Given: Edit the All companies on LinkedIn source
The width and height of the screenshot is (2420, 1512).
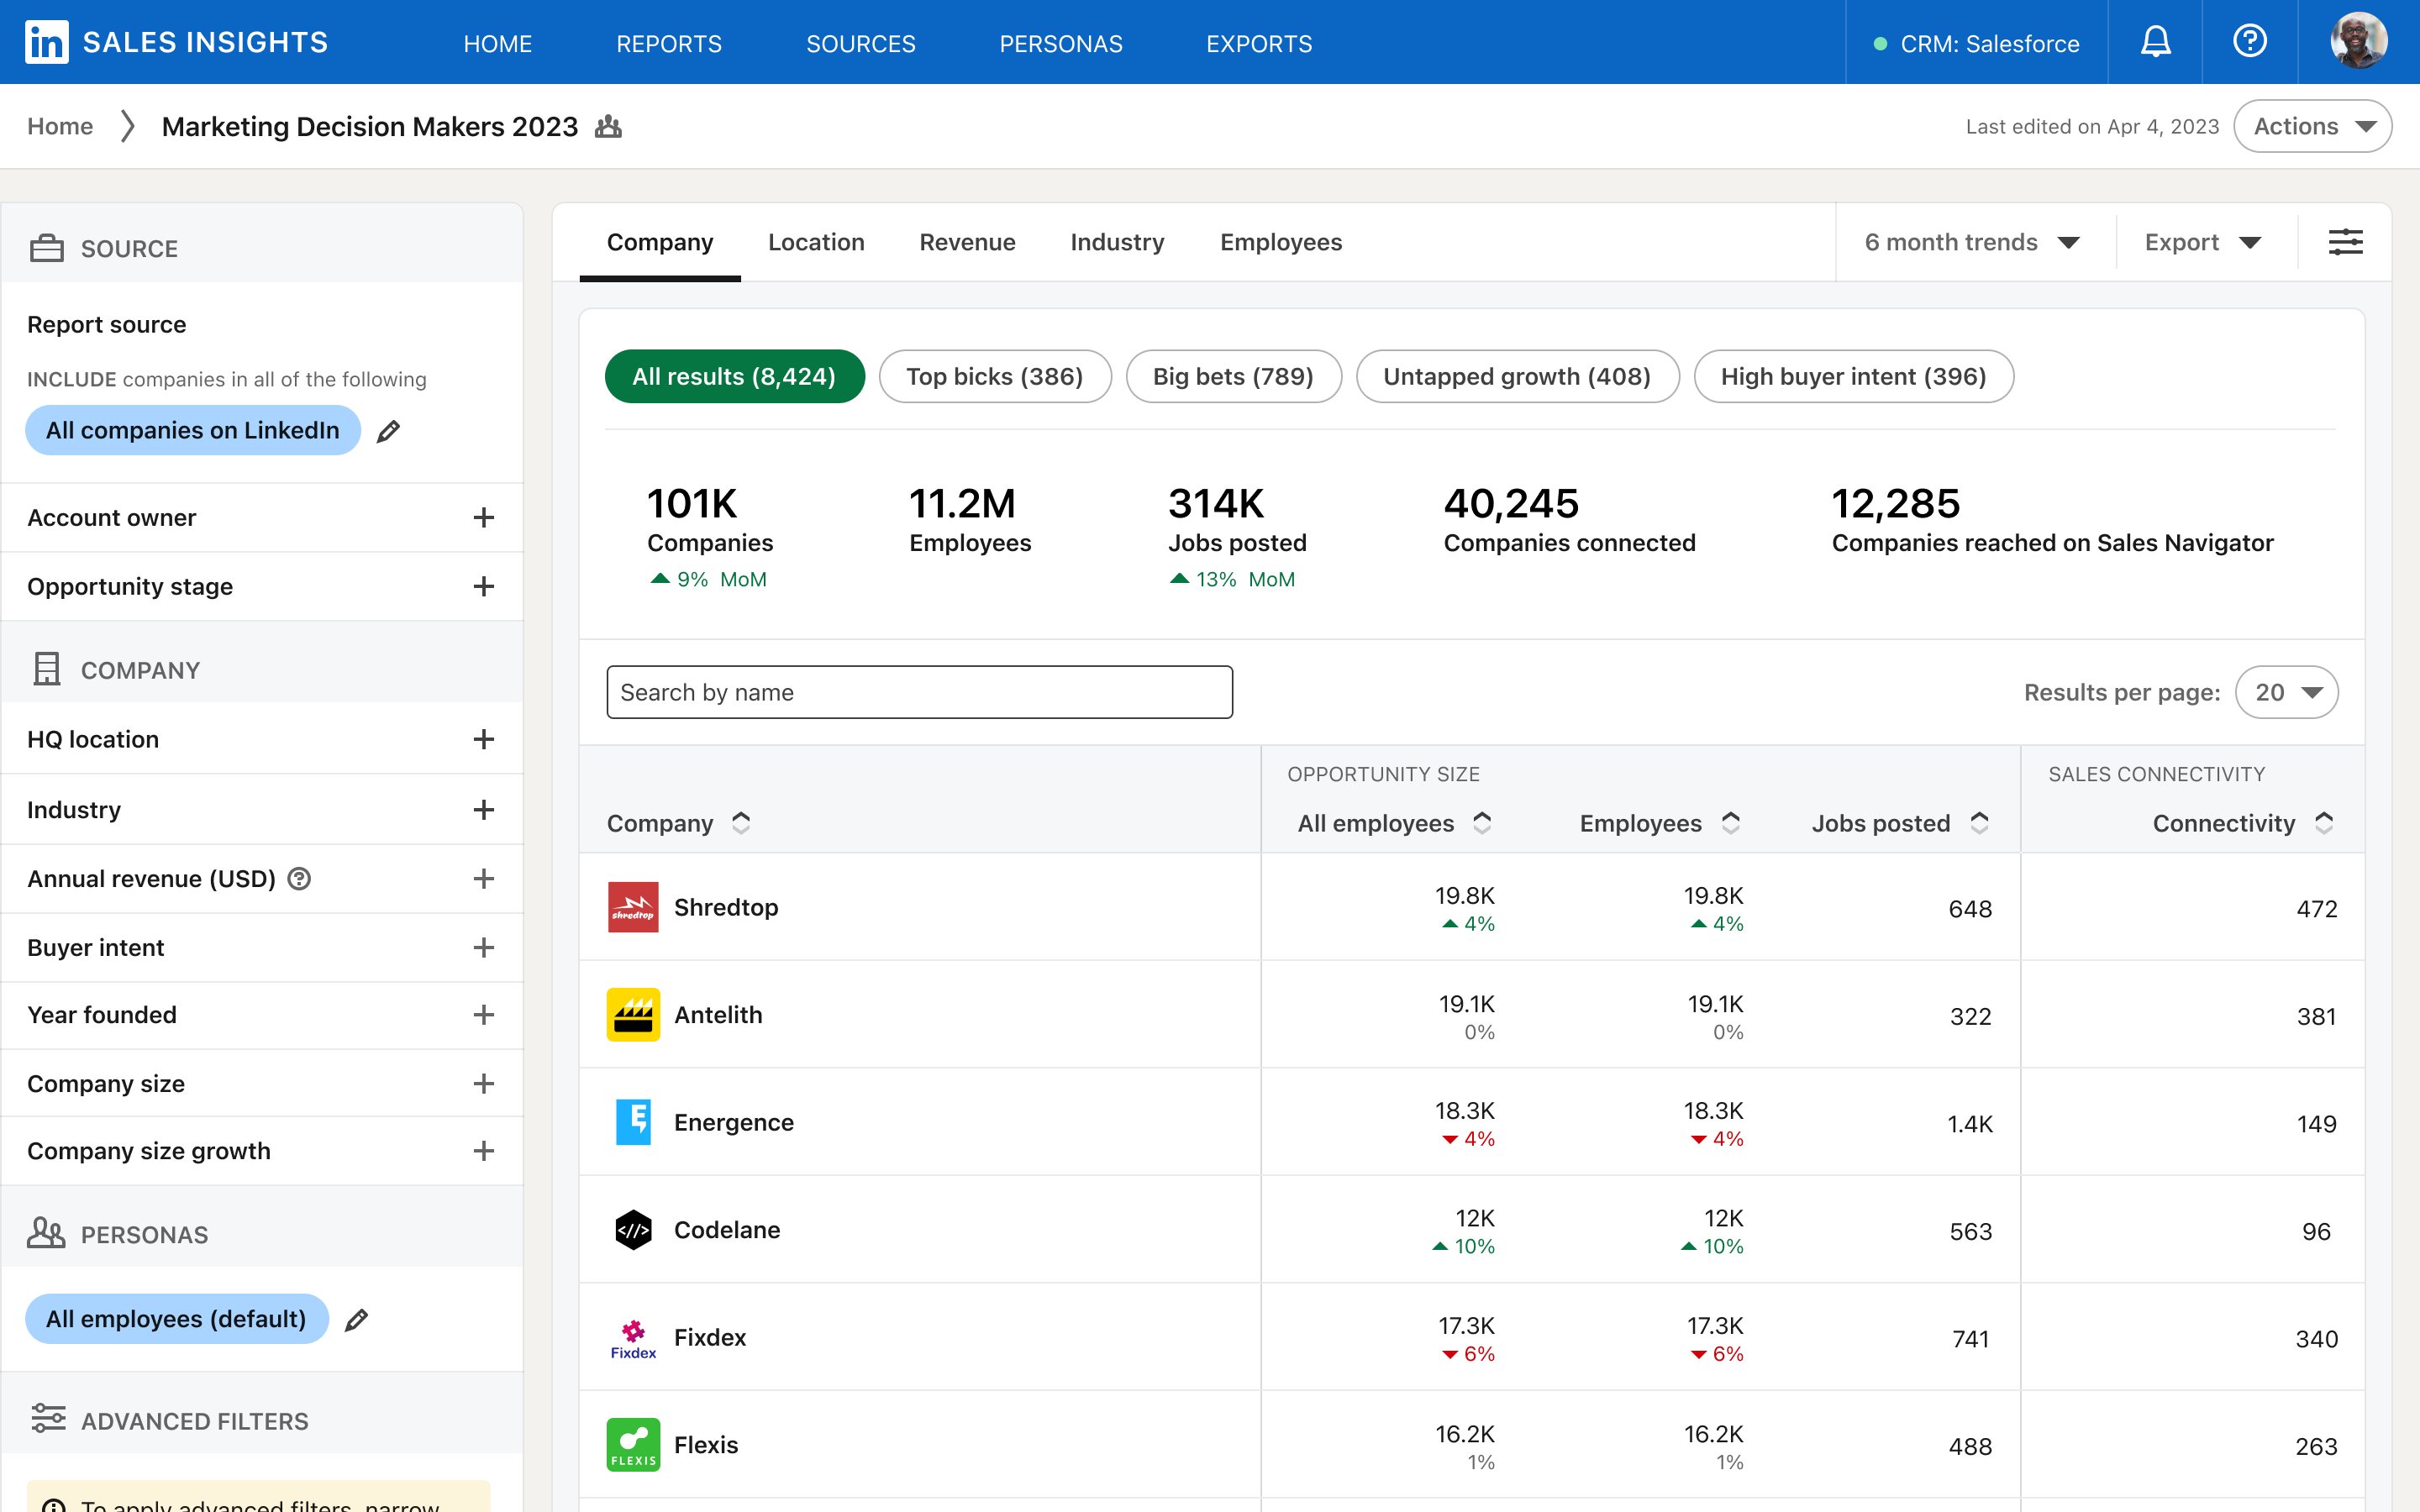Looking at the screenshot, I should [x=388, y=431].
